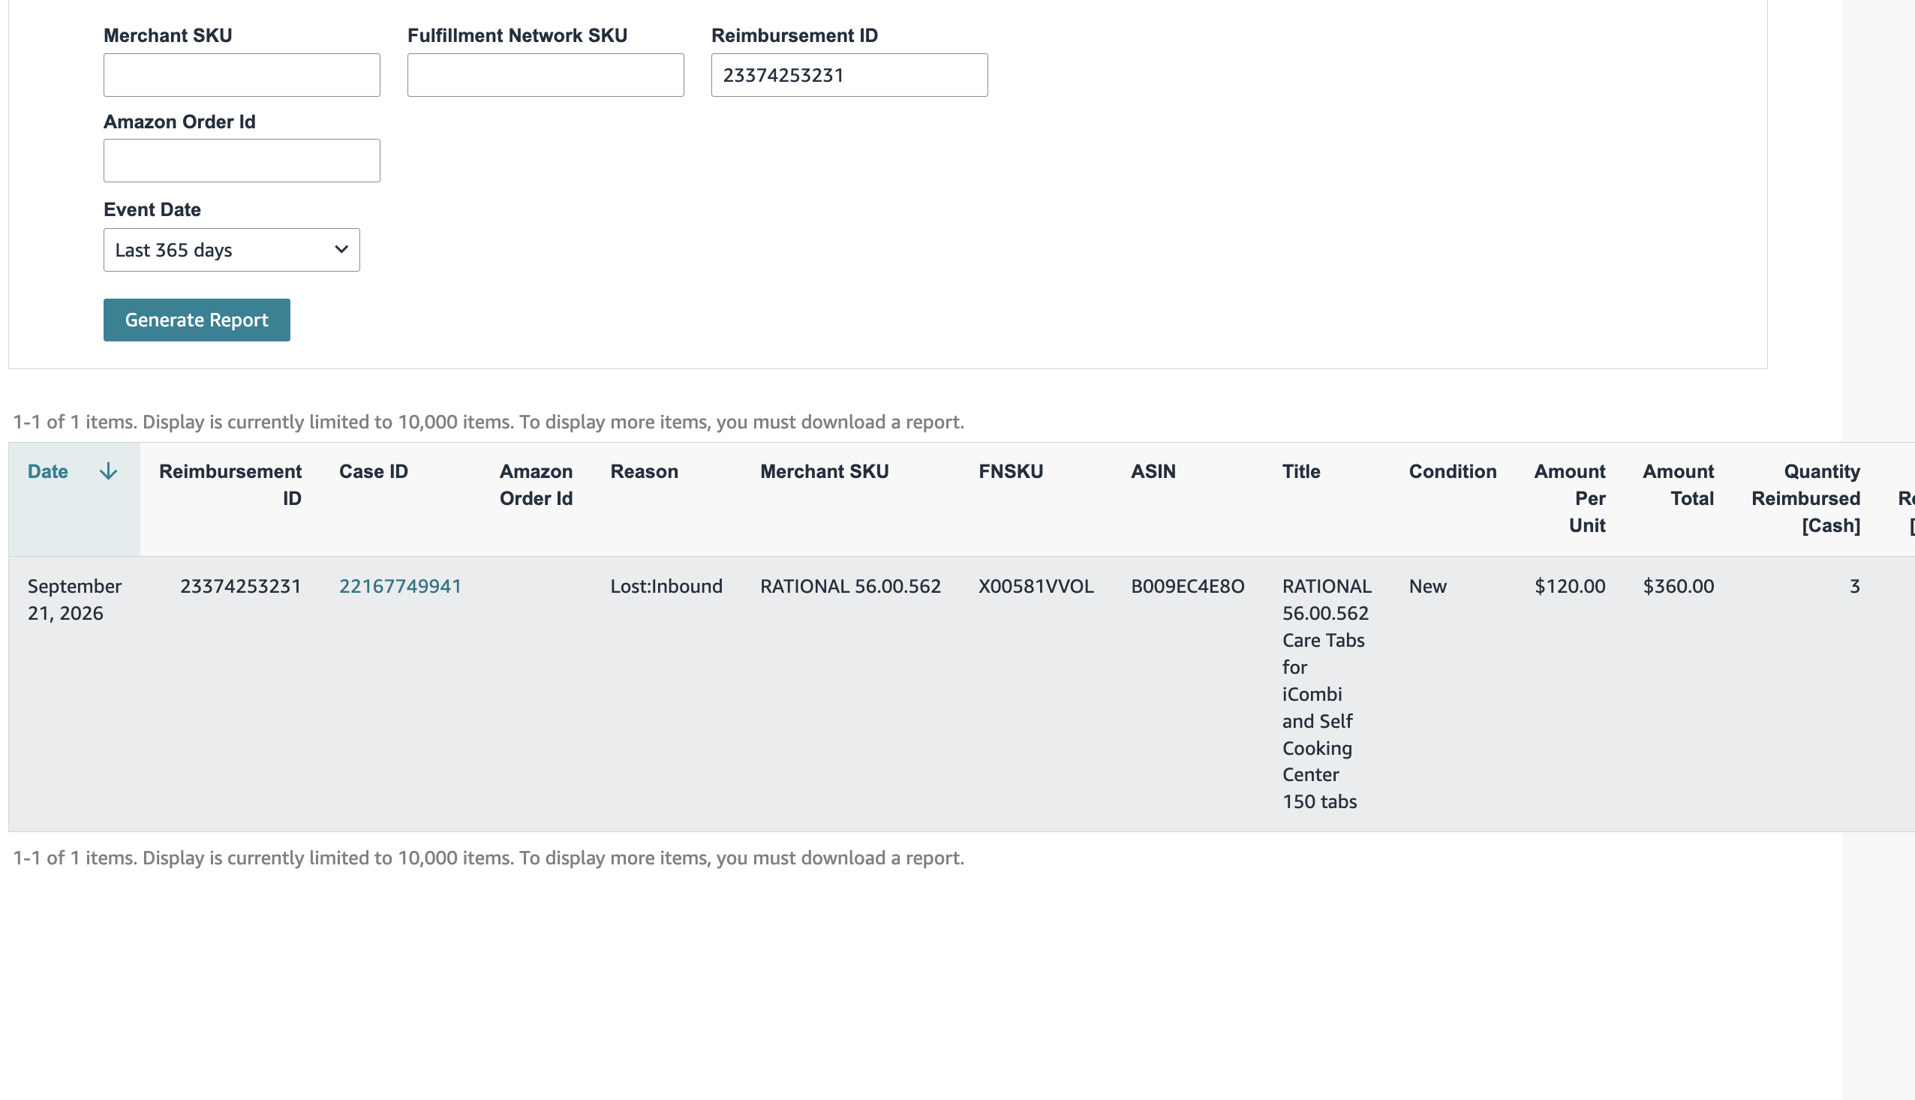Click the Reimbursement ID column header

230,485
